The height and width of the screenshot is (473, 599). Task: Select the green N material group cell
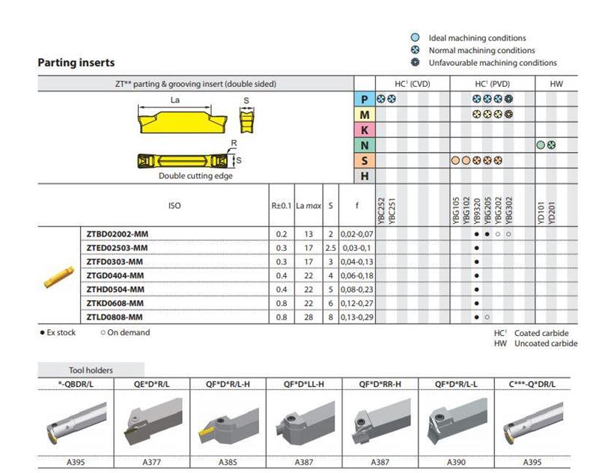tap(364, 144)
